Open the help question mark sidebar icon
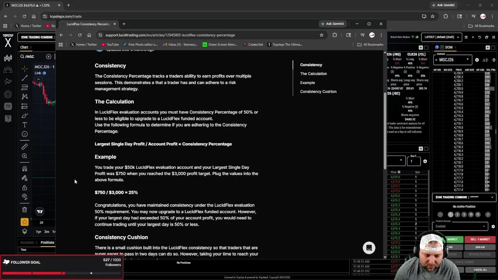The width and height of the screenshot is (498, 280). pyautogui.click(x=8, y=118)
